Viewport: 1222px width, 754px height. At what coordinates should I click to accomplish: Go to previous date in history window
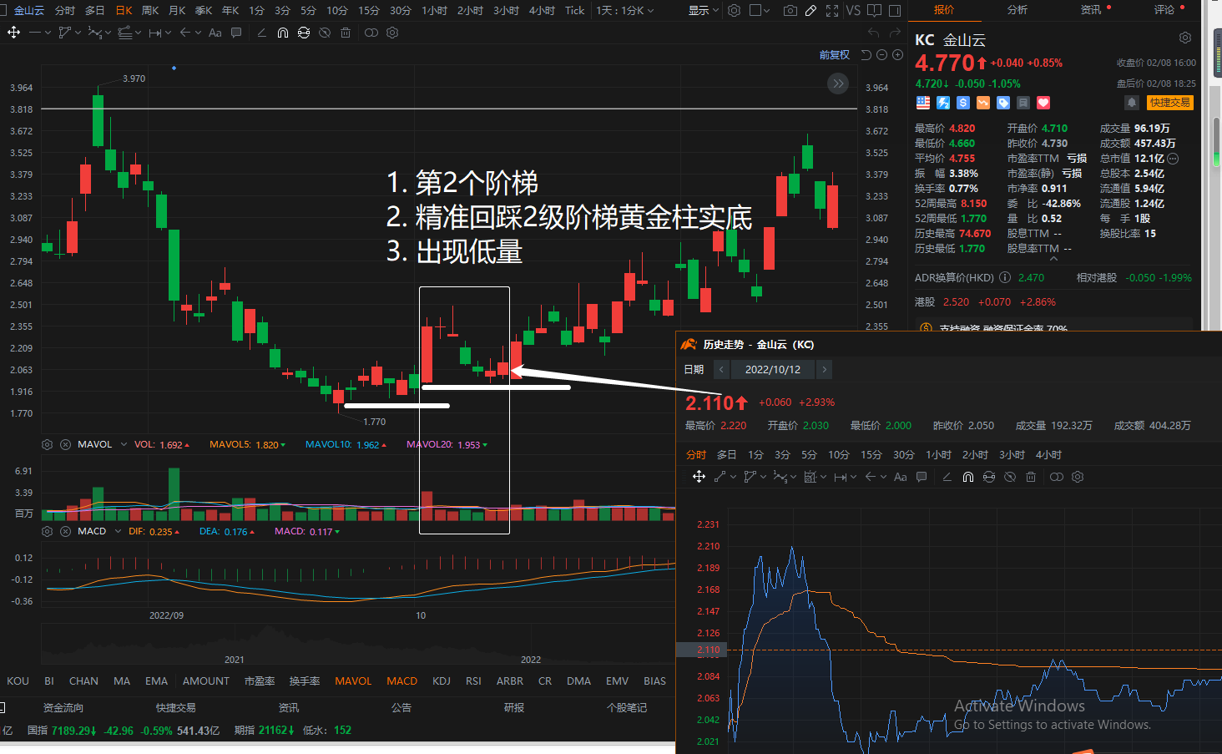click(721, 369)
